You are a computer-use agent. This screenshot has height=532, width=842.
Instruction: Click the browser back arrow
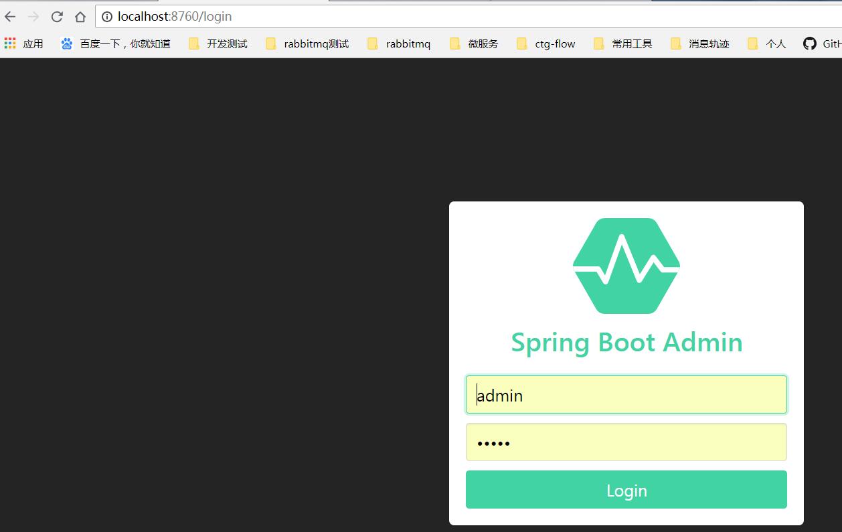point(10,17)
